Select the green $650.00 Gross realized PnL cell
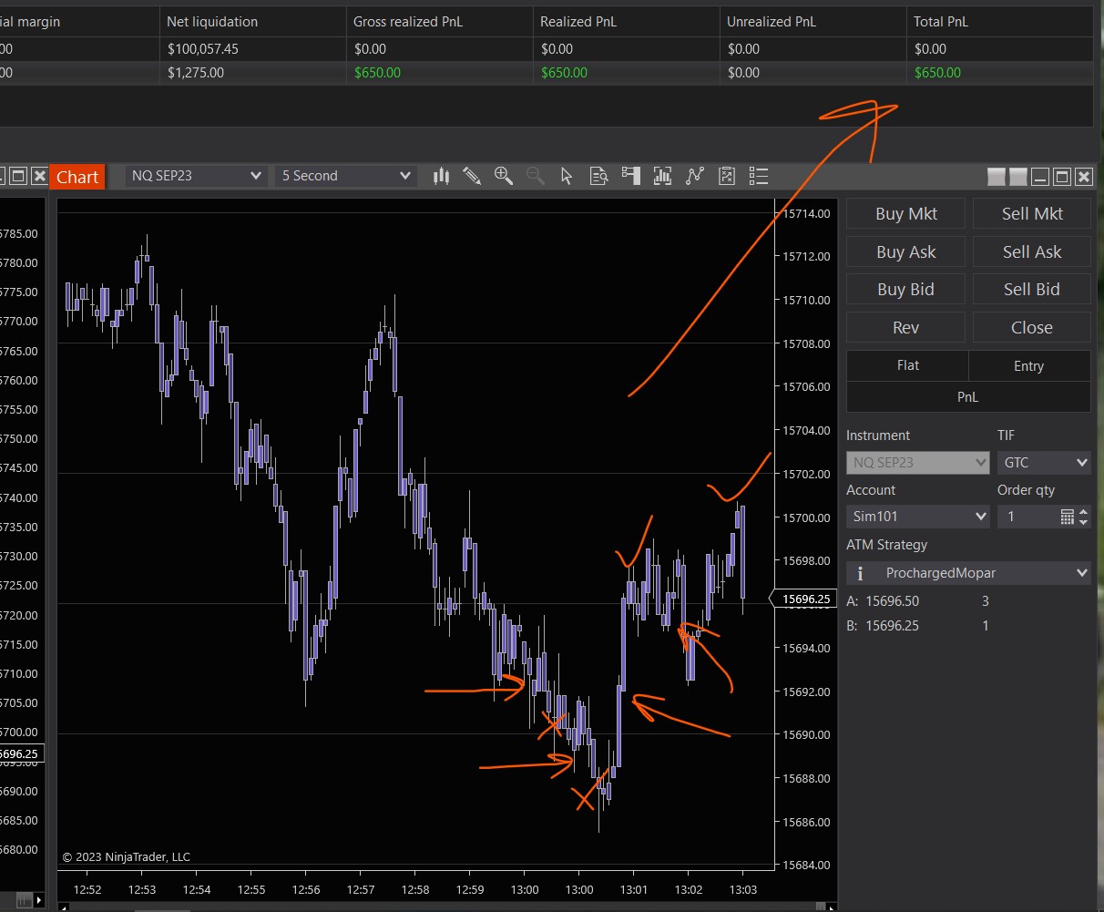1104x912 pixels. click(x=439, y=73)
